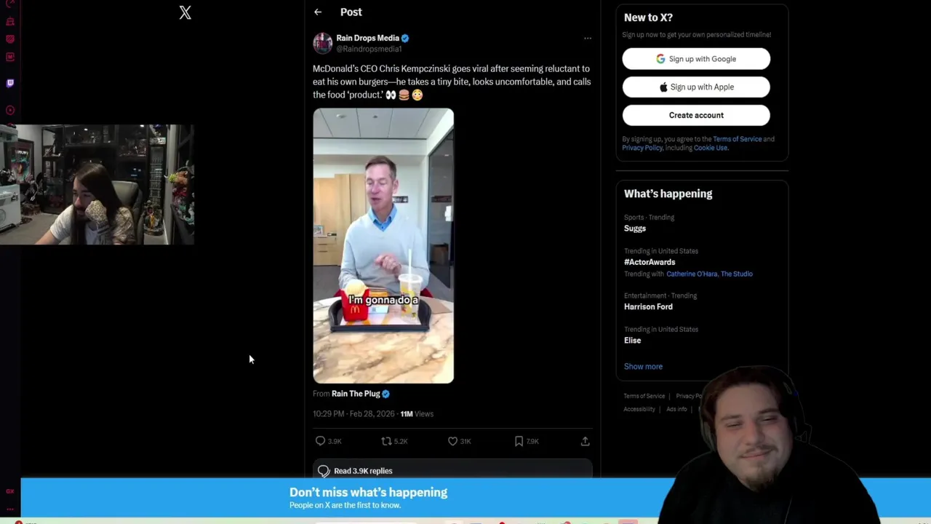Click the Twitch icon in left sidebar
Screen dimensions: 931x524
click(x=10, y=83)
